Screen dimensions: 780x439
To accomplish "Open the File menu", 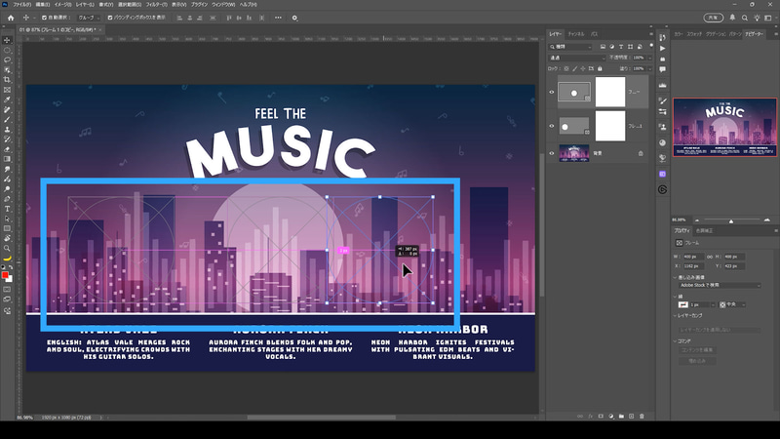I will tap(21, 5).
